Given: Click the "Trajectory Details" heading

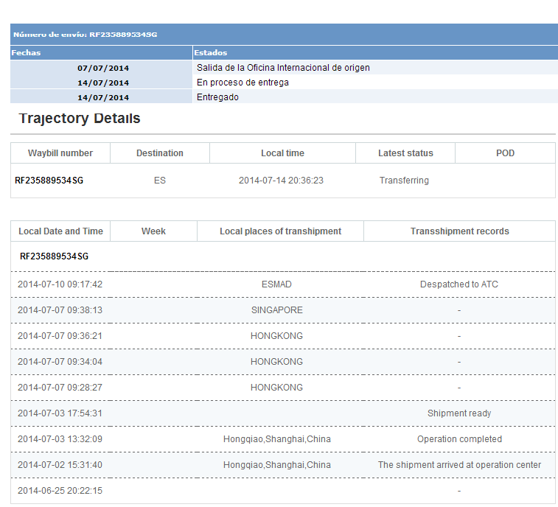Looking at the screenshot, I should pyautogui.click(x=80, y=119).
